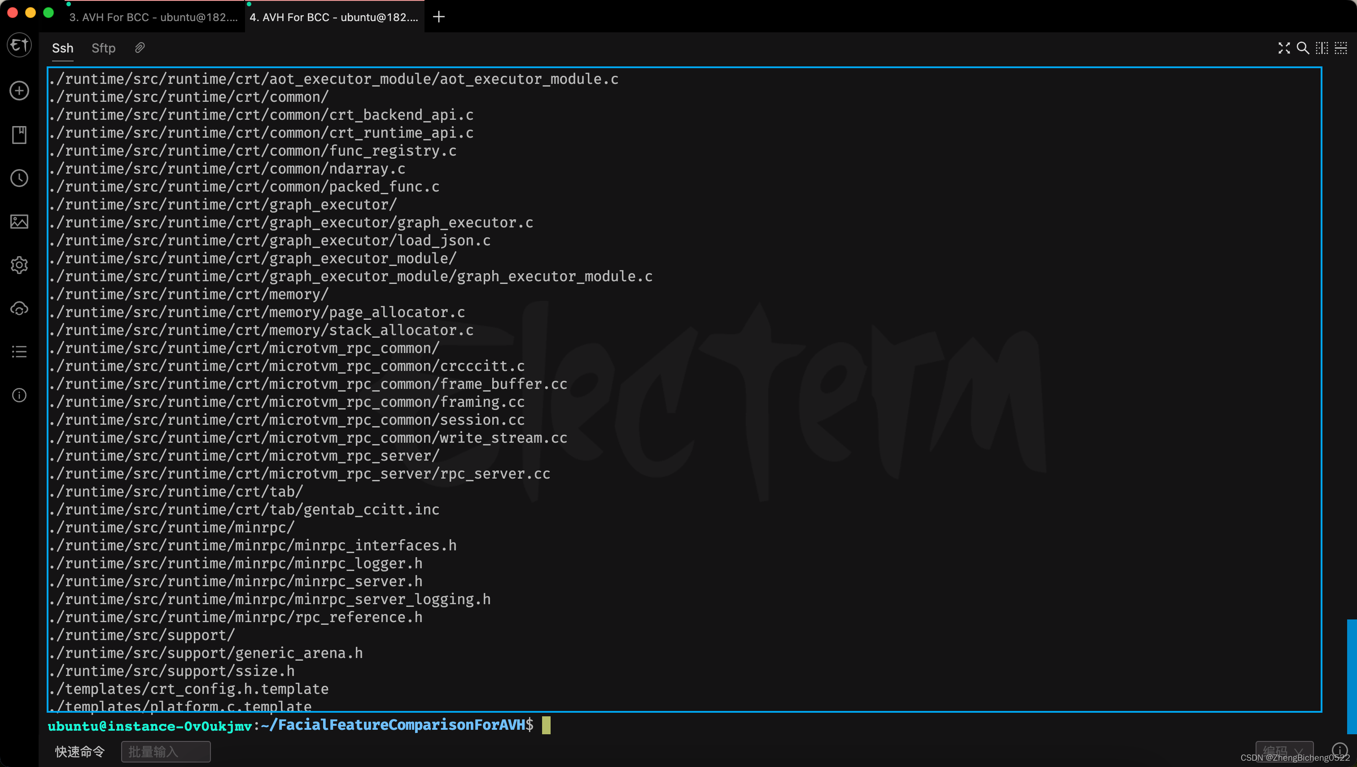Select the Ssh tab
The image size is (1357, 767).
point(62,48)
